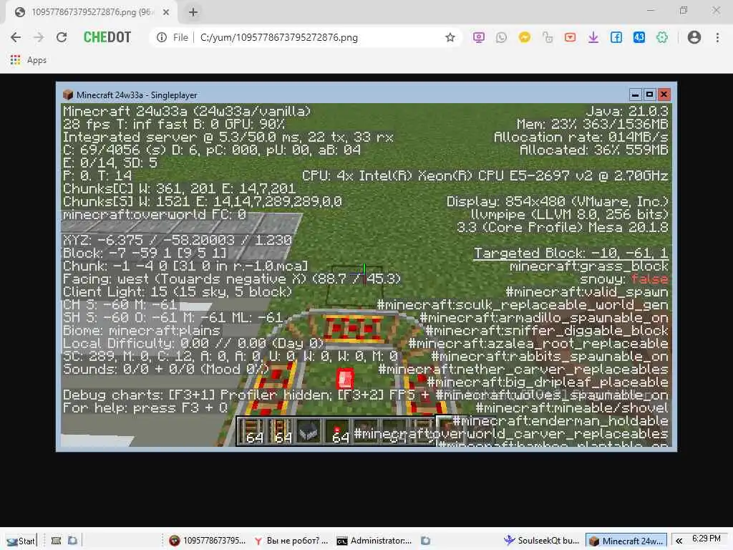Open the pointer hand extension icon
The image size is (733, 550).
coord(548,37)
